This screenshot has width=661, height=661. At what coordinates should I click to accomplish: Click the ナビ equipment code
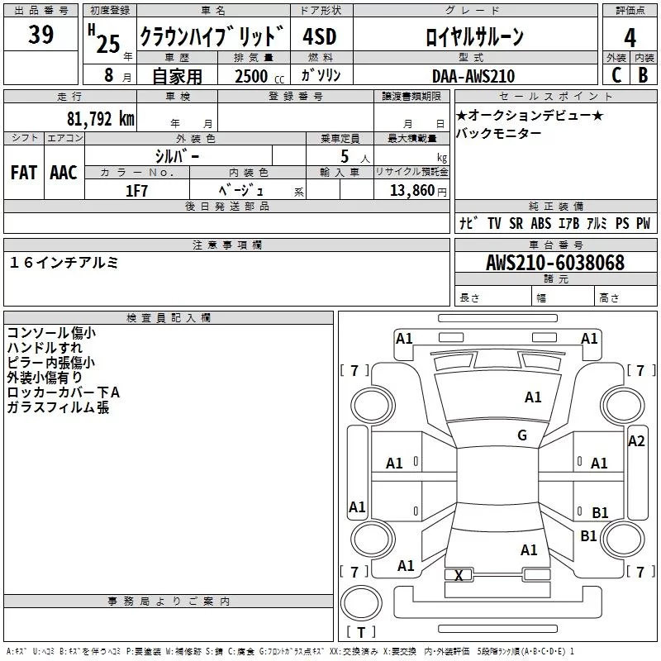point(468,223)
